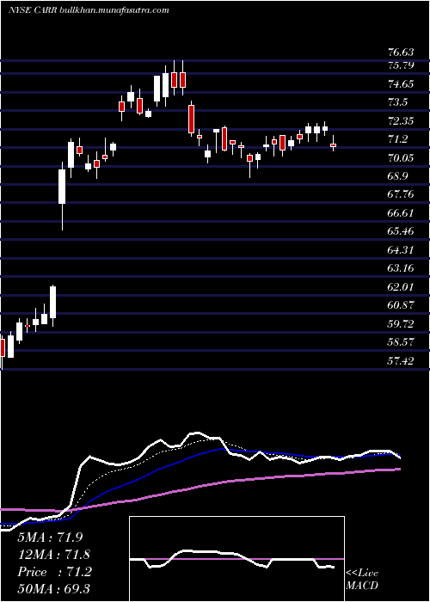Click the 63.16 price axis label
430x602 pixels.
pos(402,268)
